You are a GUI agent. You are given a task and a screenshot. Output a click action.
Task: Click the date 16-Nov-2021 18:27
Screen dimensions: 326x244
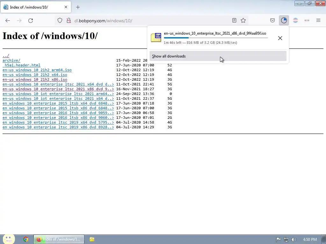tap(135, 89)
